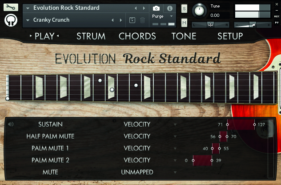Select the PALM MUTE 2 articulation
The image size is (281, 185).
point(50,160)
